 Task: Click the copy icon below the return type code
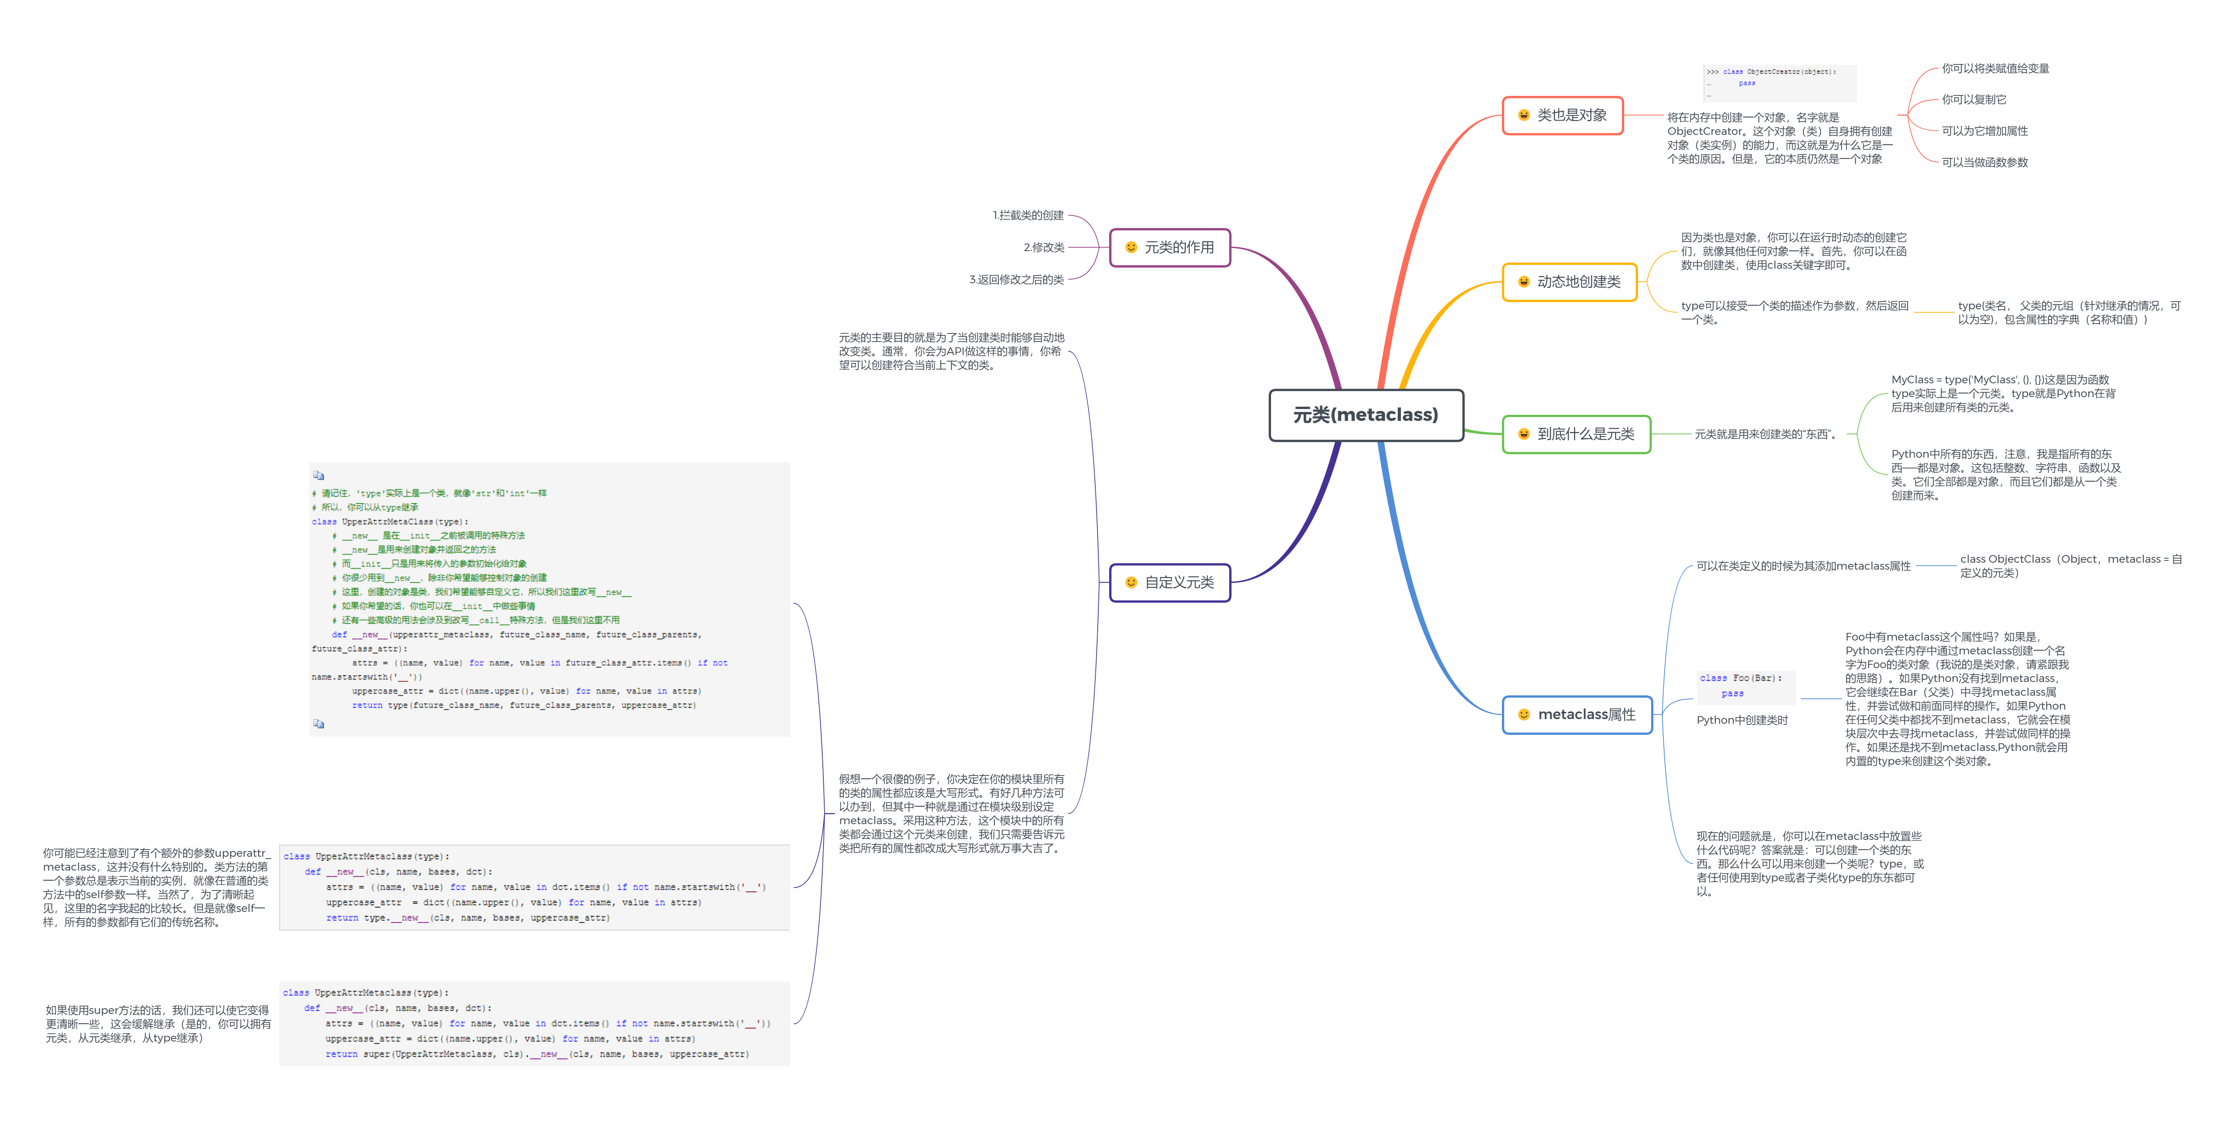319,724
